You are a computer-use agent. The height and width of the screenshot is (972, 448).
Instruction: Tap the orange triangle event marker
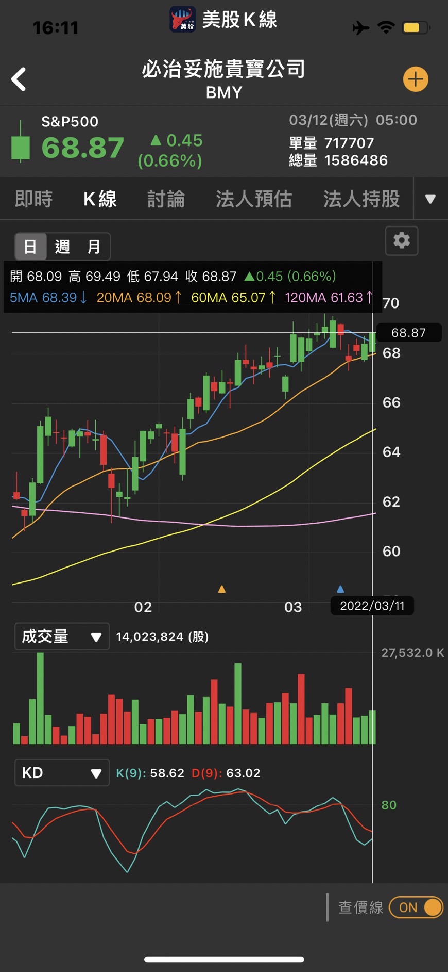click(222, 589)
